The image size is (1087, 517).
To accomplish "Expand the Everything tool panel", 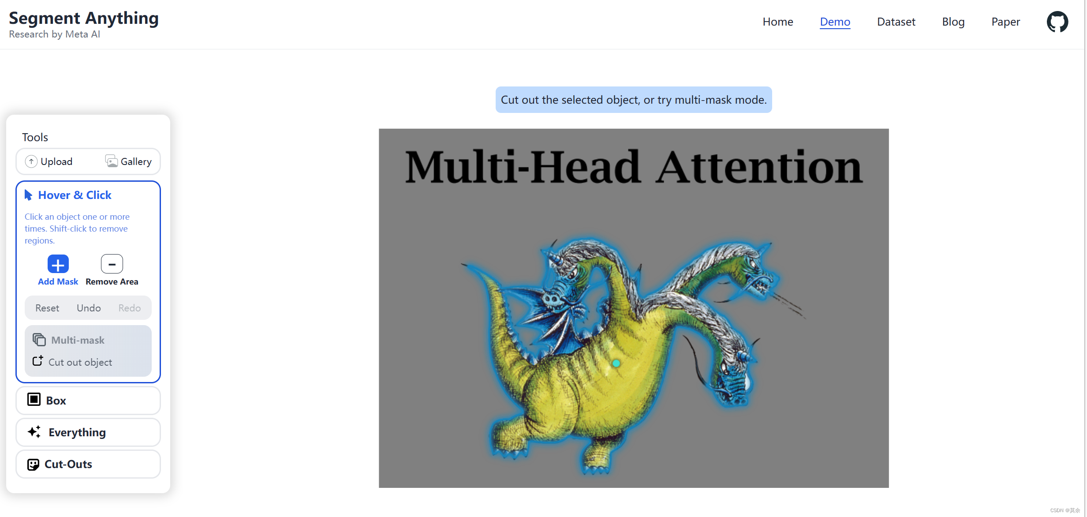I will tap(88, 432).
